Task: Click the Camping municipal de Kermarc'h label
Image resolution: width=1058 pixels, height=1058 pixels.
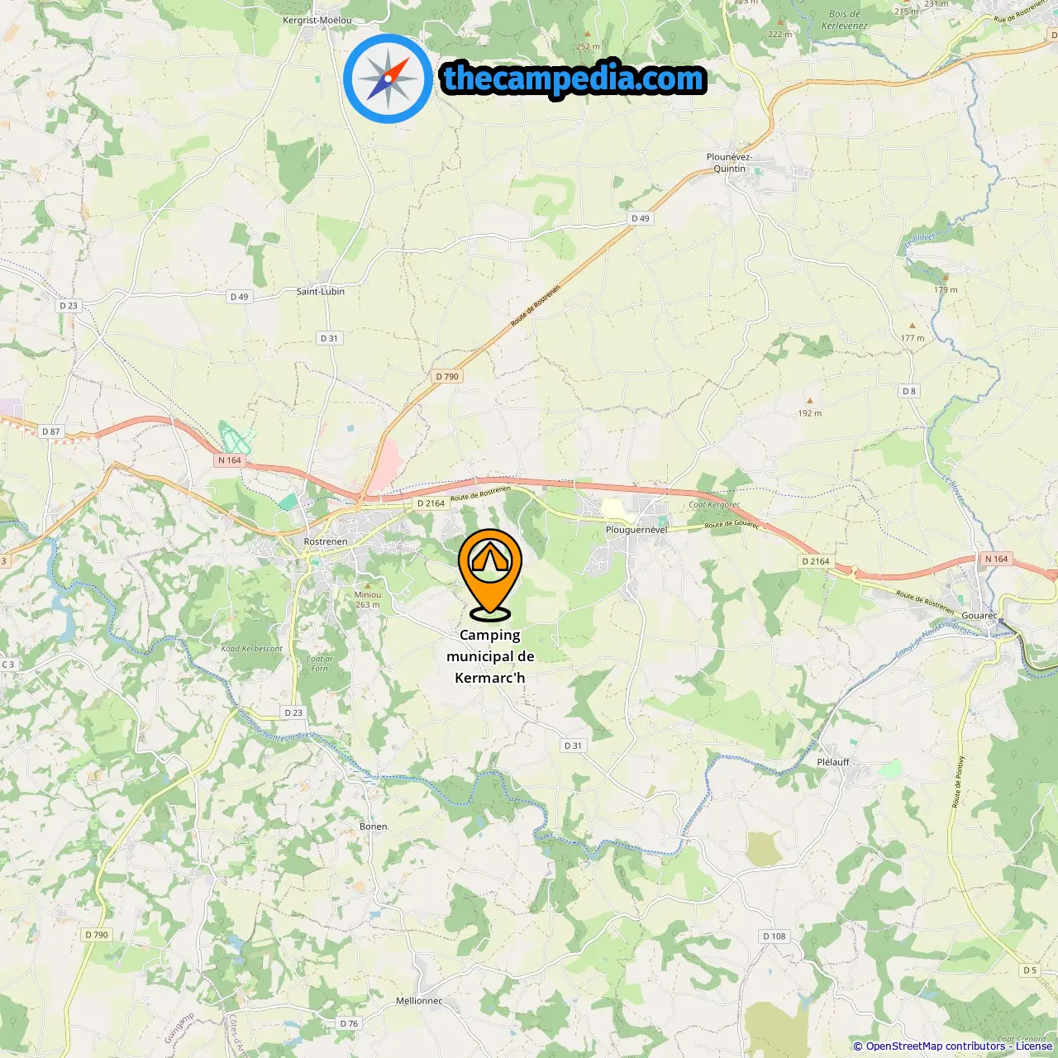Action: [x=490, y=656]
